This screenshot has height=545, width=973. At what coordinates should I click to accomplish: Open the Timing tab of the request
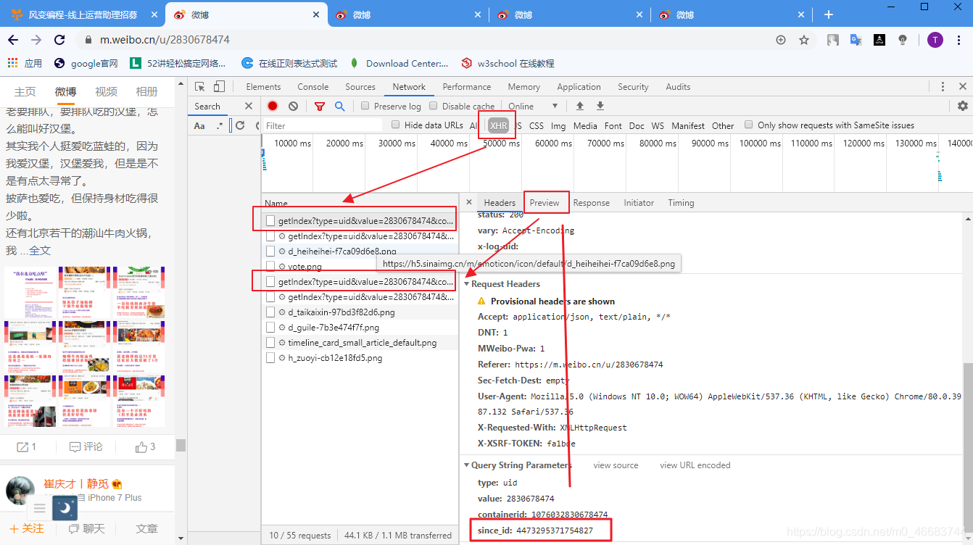(x=681, y=203)
